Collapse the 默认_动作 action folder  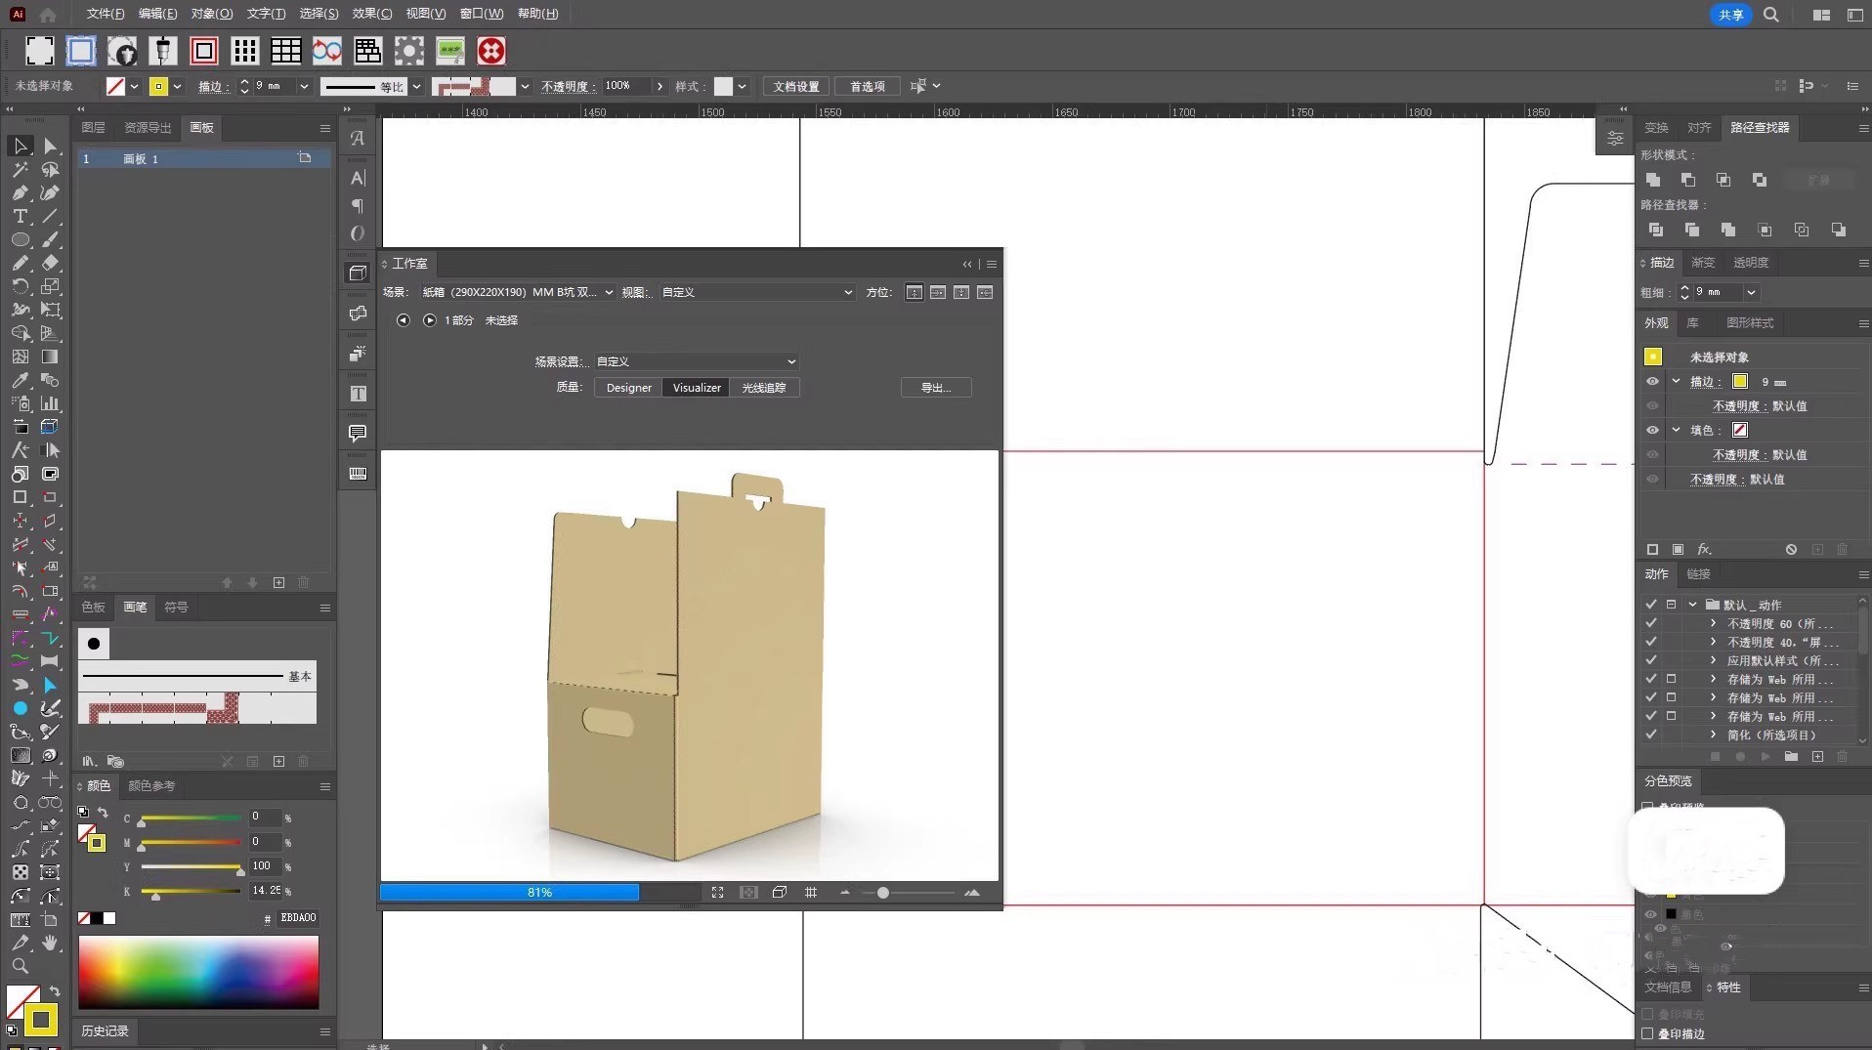pyautogui.click(x=1692, y=605)
